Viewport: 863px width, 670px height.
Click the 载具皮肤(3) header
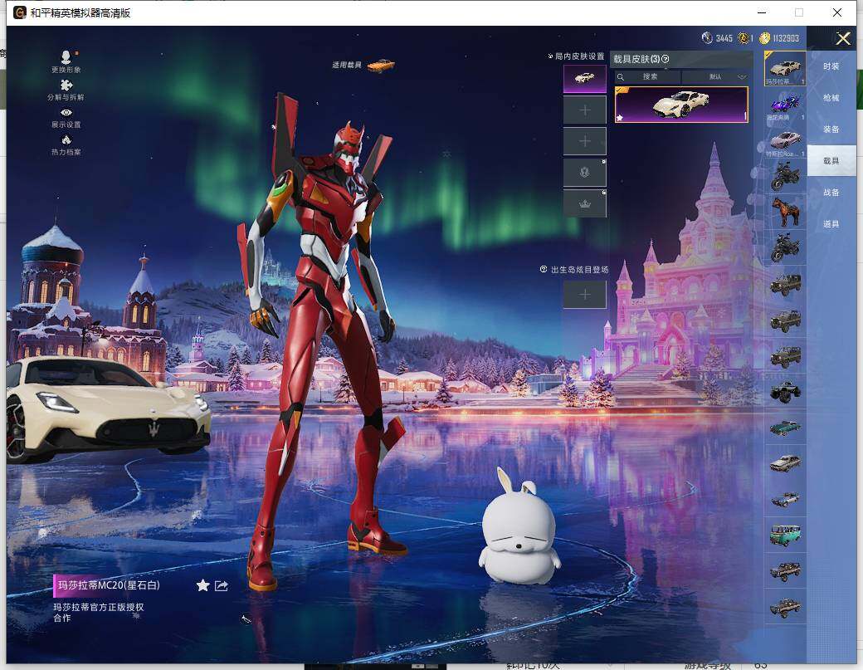[x=636, y=59]
